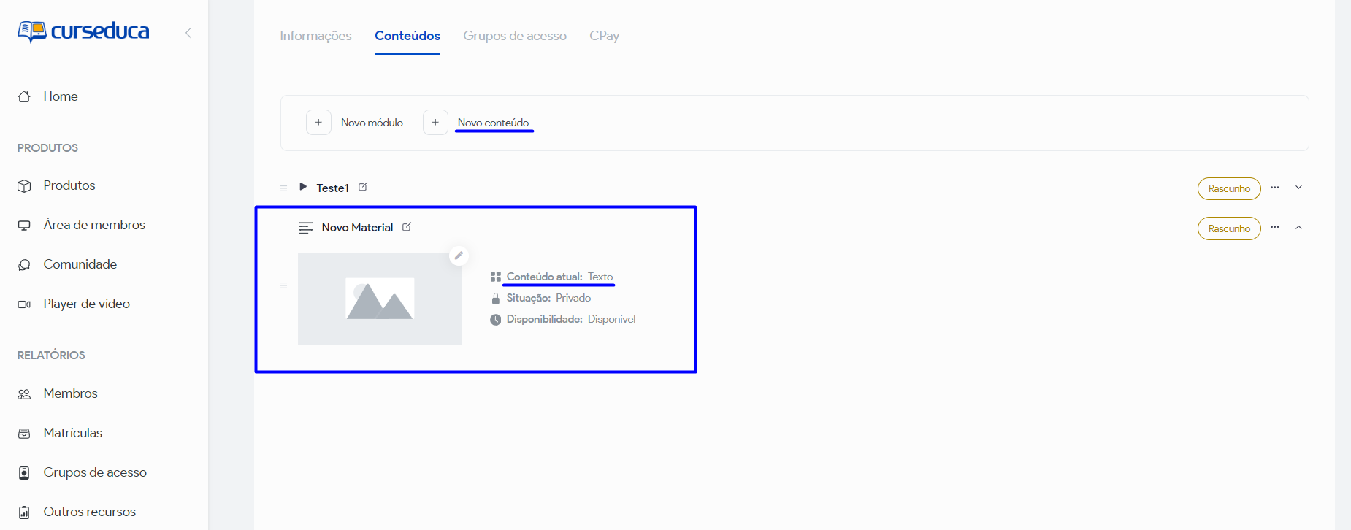Viewport: 1351px width, 530px height.
Task: Open Player de vídeo from the sidebar
Action: point(86,304)
